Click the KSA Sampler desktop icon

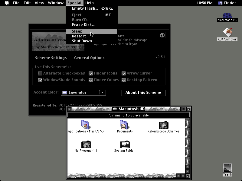point(227,32)
